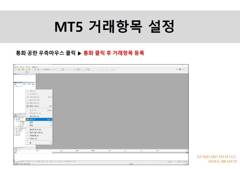Select the bar chart type icon
This screenshot has width=240, height=169.
pyautogui.click(x=60, y=69)
